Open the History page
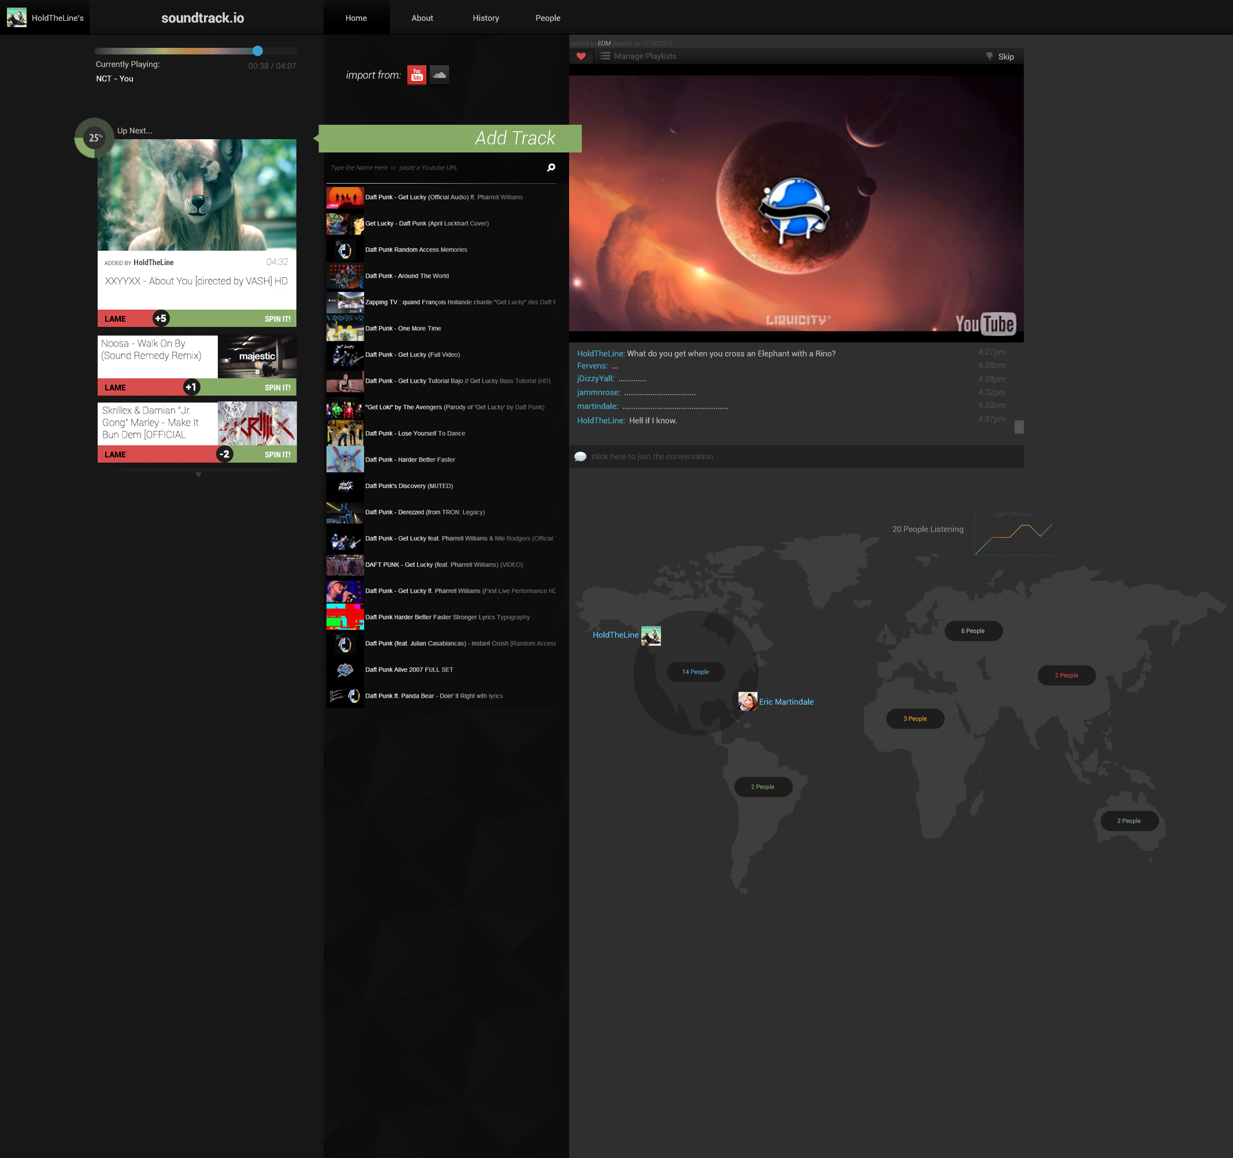The height and width of the screenshot is (1158, 1233). (x=486, y=18)
